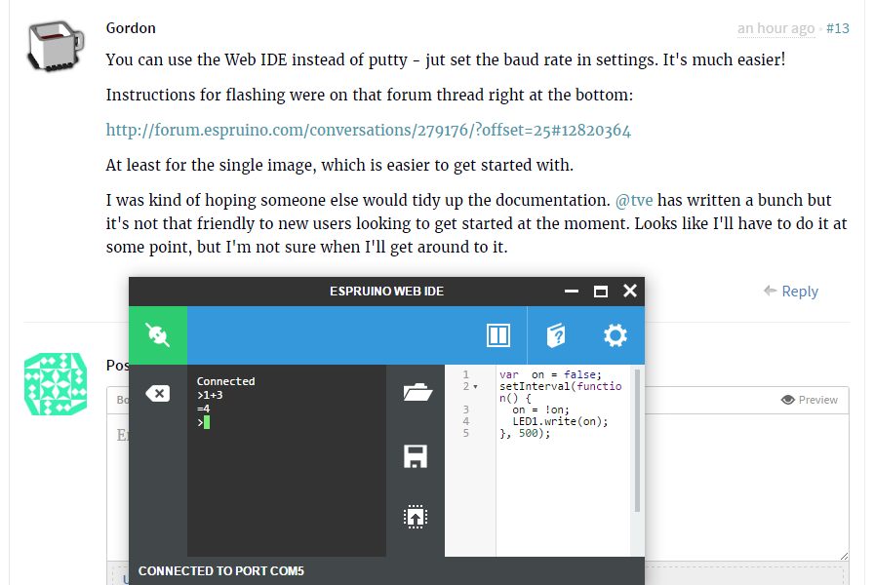Collapse code fold arrow on line 2
Image resolution: width=874 pixels, height=585 pixels.
[475, 387]
